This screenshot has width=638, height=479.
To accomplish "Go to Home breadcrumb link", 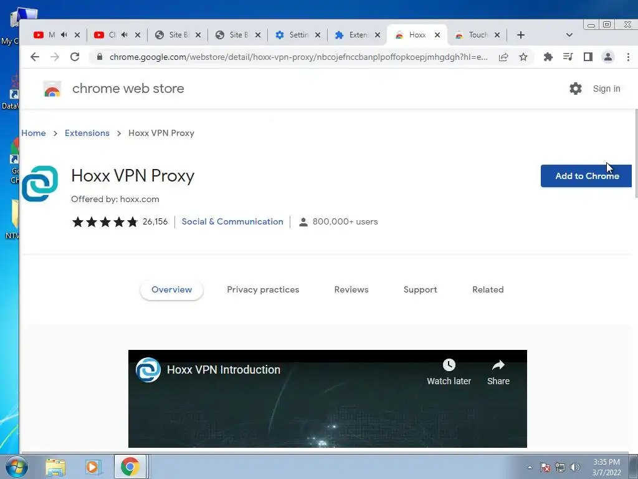I will tap(34, 133).
